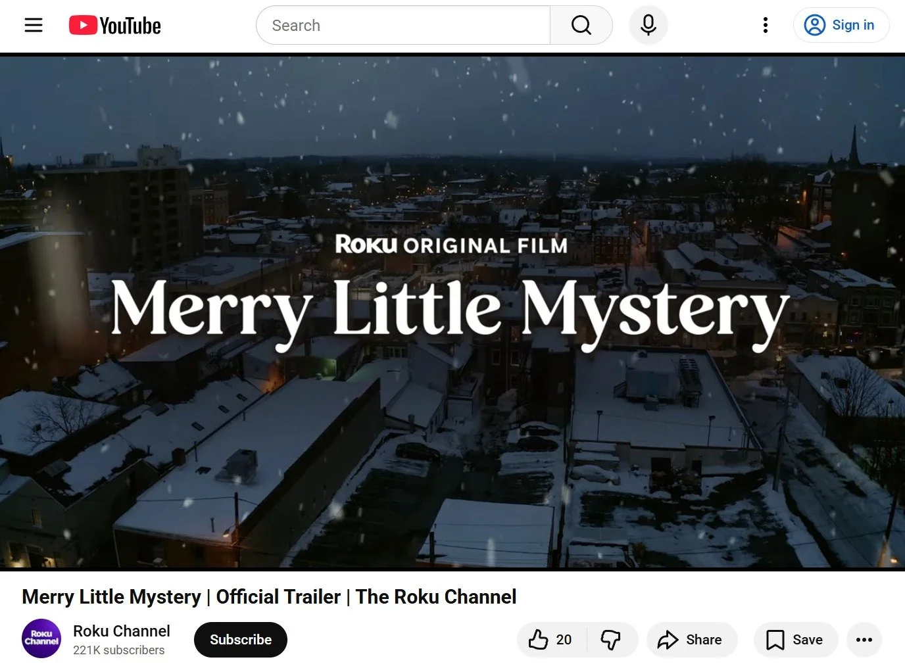Open more video actions with the ellipsis button

point(864,639)
